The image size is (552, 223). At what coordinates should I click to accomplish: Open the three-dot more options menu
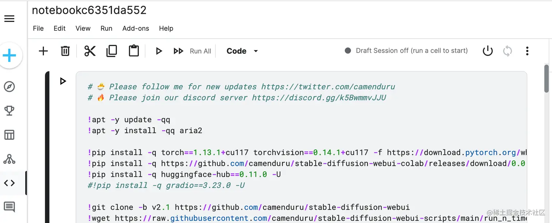[527, 51]
